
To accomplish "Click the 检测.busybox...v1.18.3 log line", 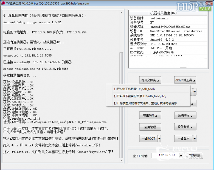I will click(x=22, y=119).
